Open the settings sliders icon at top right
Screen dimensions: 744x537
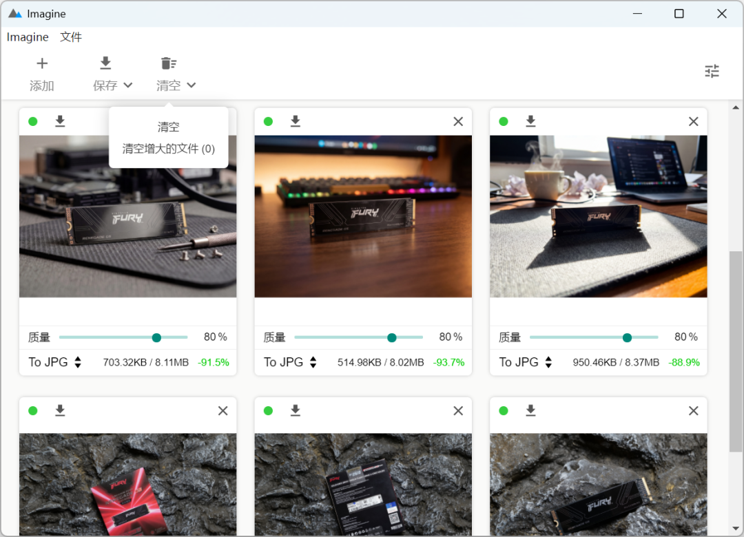(712, 71)
